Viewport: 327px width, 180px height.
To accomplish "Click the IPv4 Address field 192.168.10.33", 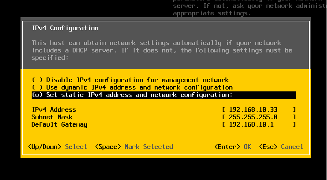I will pyautogui.click(x=259, y=109).
